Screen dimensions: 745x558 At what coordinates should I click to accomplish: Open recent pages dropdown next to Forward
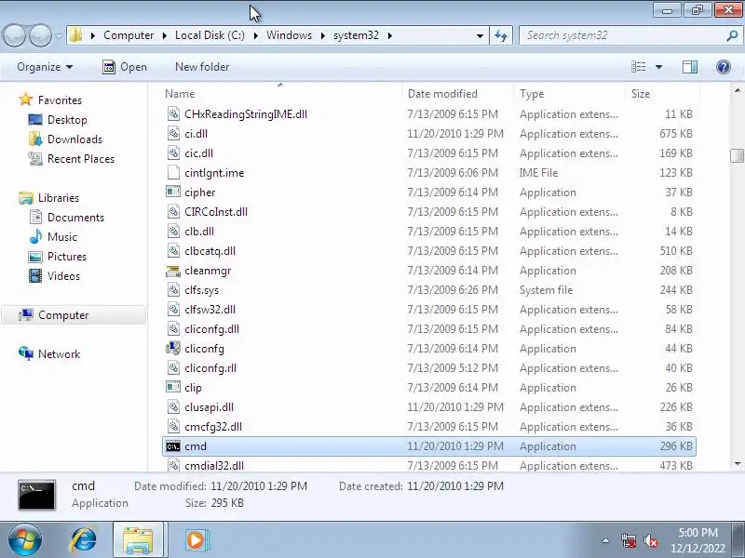[x=59, y=35]
